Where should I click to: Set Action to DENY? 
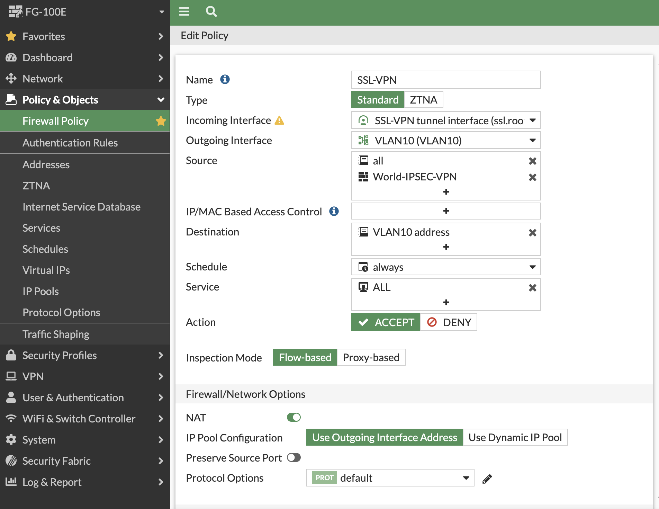click(449, 322)
